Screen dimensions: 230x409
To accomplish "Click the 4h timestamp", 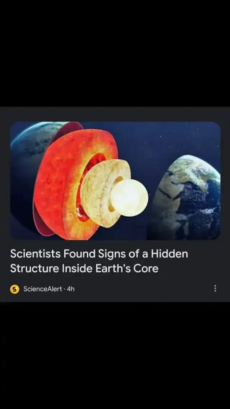I will (x=71, y=289).
